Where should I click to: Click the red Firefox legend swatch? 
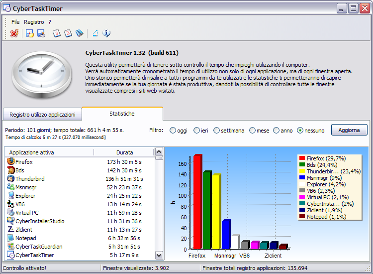tap(302, 158)
